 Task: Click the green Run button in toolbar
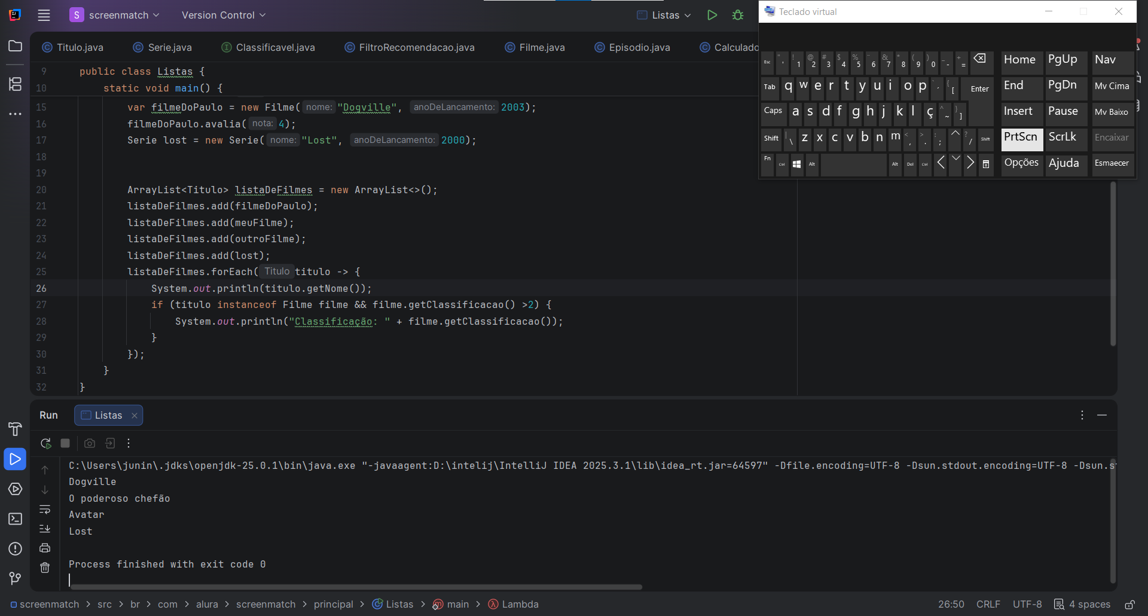tap(712, 15)
